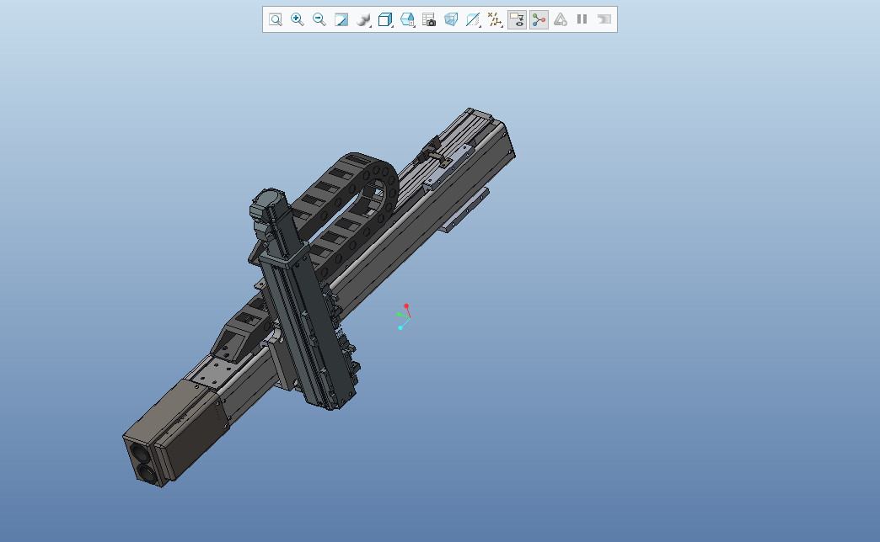Toggle the Annotation Display button
The width and height of the screenshot is (880, 542).
coord(517,19)
